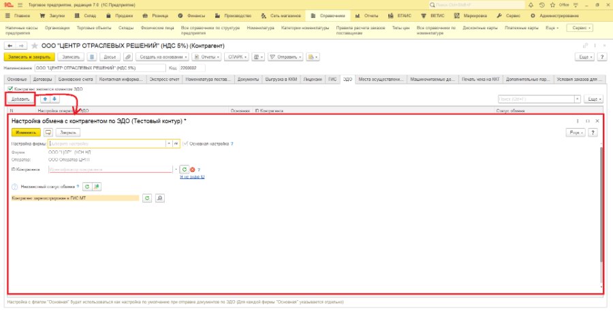The height and width of the screenshot is (311, 613).
Task: Open the Справочники section menu
Action: pyautogui.click(x=328, y=16)
